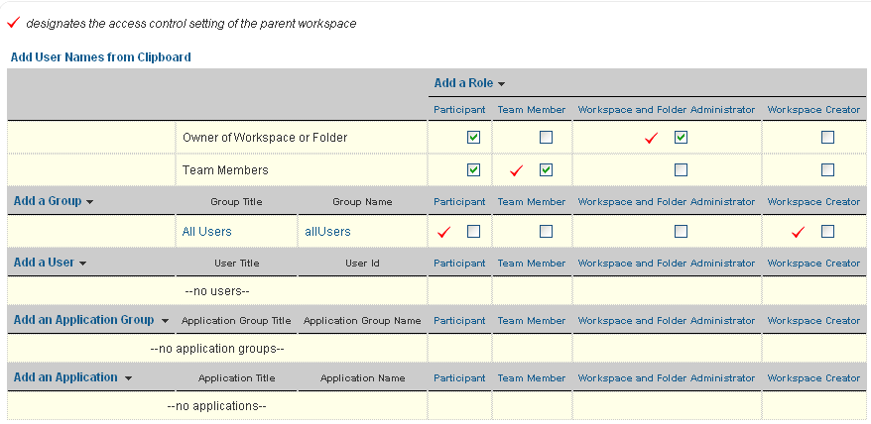Screen dimensions: 871x424
Task: Open the All Users group title link
Action: [206, 232]
